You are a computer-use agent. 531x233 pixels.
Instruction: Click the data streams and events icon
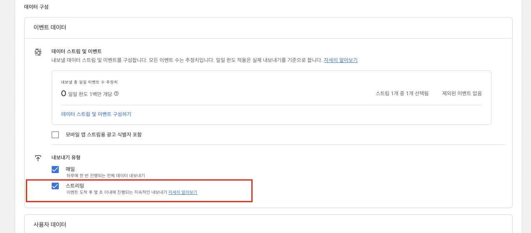(x=38, y=52)
